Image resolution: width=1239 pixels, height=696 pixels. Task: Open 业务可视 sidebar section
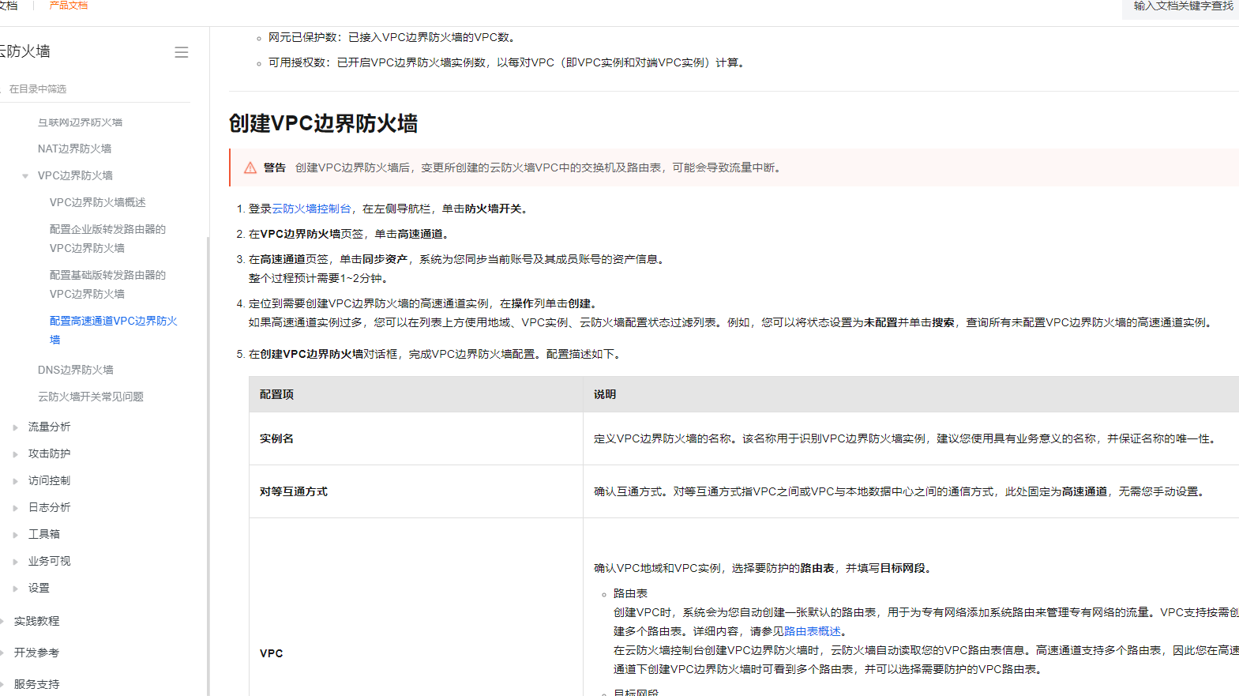[x=49, y=561]
